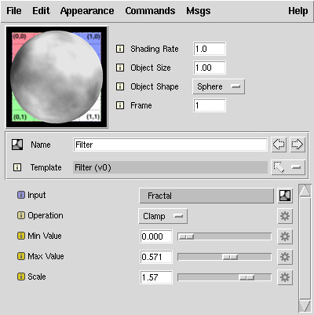The height and width of the screenshot is (315, 314).
Task: Click the appearance icon next to Fractal input
Action: click(x=285, y=196)
